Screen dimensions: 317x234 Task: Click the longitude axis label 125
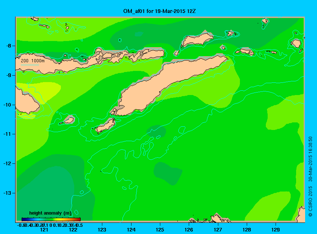[x=160, y=230]
